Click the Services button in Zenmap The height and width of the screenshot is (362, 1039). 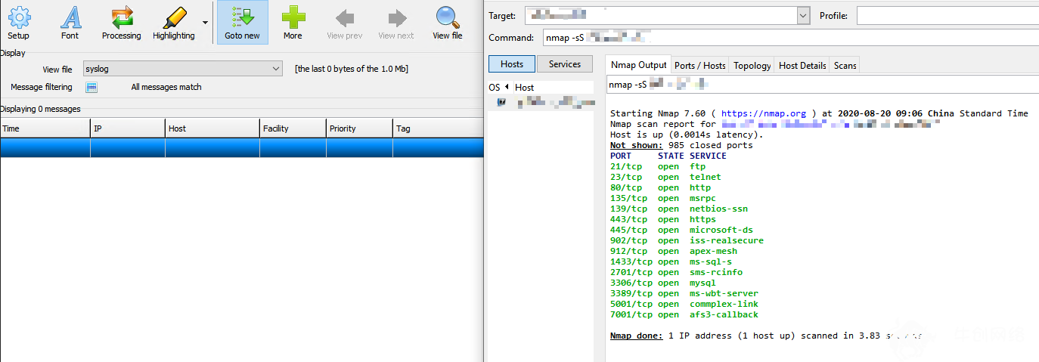565,64
